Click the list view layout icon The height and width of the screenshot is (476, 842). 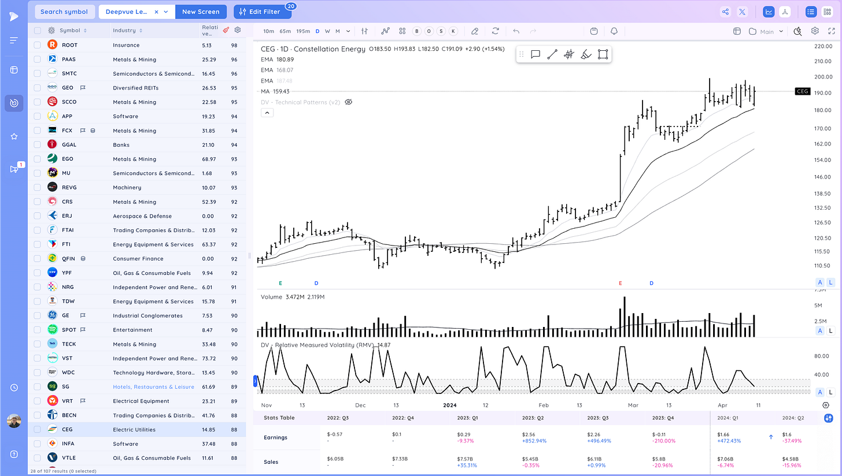(x=810, y=12)
